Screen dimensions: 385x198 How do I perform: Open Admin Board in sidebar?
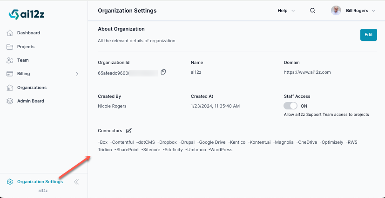pos(31,101)
